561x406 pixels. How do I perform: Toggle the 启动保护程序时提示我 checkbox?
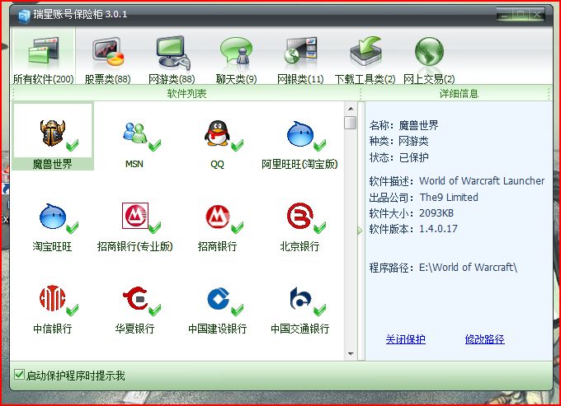coord(19,375)
